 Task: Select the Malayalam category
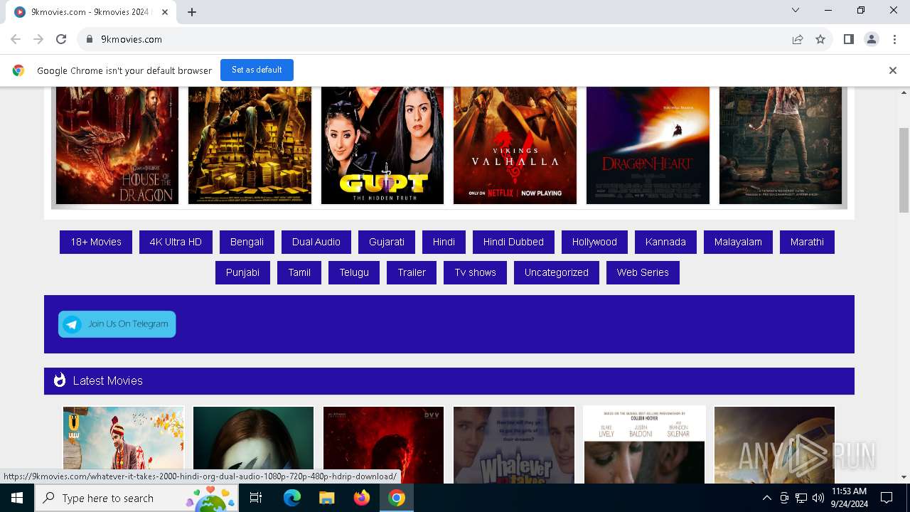738,242
